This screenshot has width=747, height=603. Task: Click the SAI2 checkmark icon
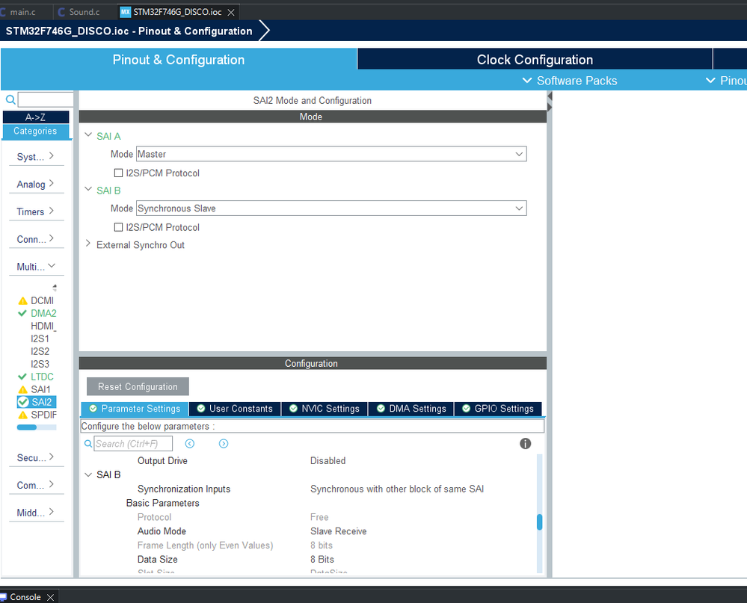[x=23, y=402]
